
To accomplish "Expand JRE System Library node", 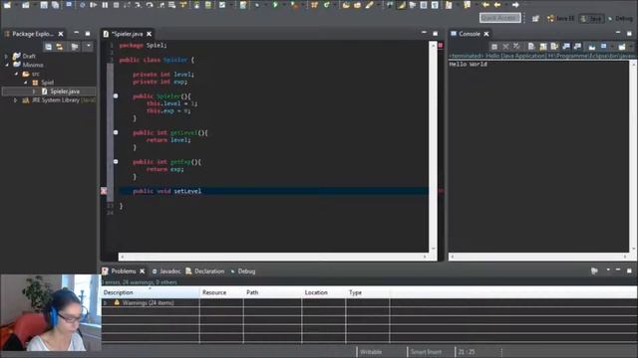I will pyautogui.click(x=16, y=100).
